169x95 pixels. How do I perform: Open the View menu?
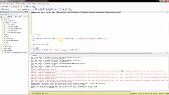tap(8, 4)
